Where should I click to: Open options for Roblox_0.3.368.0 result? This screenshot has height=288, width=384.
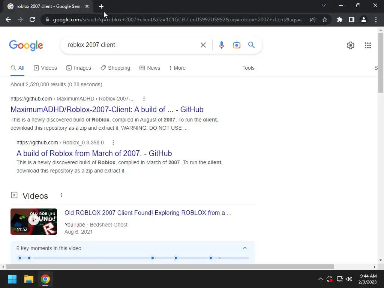coord(113,142)
